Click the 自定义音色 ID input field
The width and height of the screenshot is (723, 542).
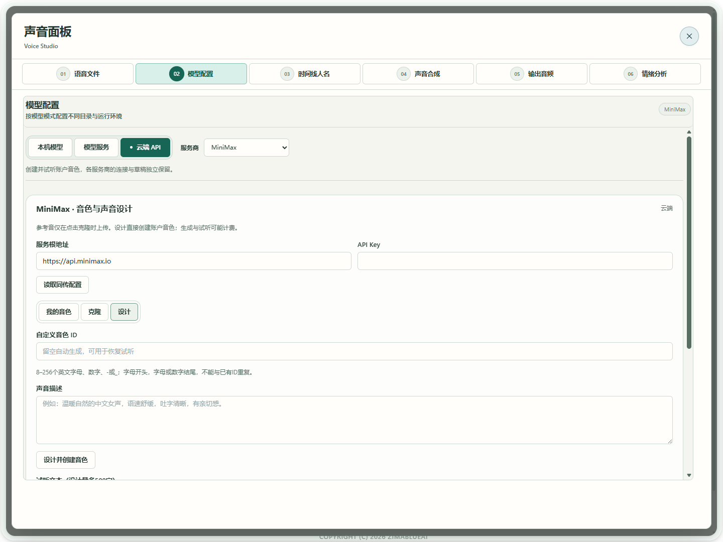tap(354, 351)
